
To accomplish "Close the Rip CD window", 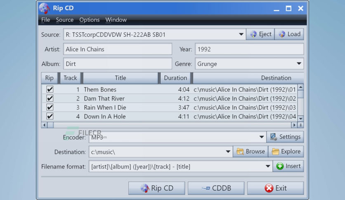I will [300, 9].
